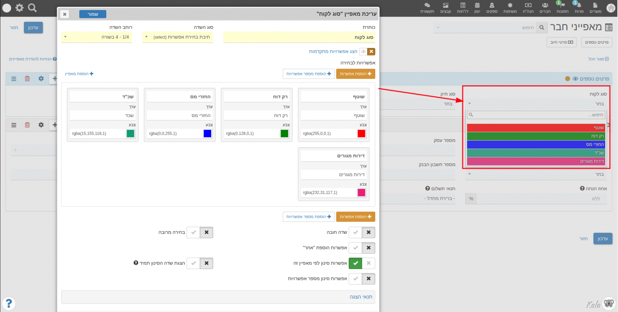Viewport: 618px width, 312px height.
Task: Open the קבצים files icon
Action: coord(445,8)
